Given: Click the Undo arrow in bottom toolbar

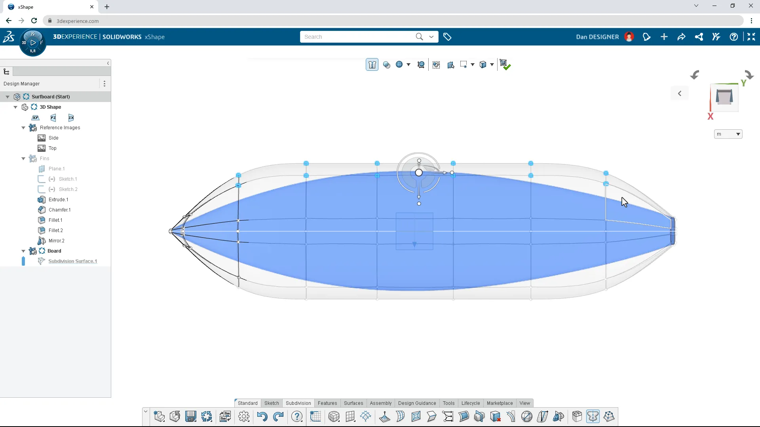Looking at the screenshot, I should 262,416.
